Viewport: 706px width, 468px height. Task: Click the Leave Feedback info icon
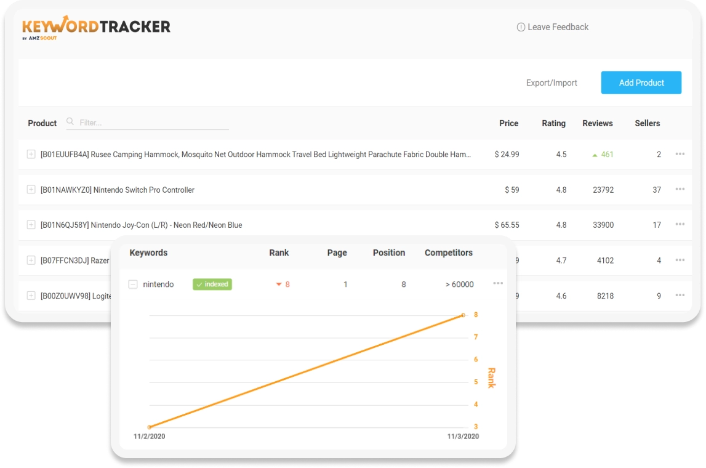(521, 27)
